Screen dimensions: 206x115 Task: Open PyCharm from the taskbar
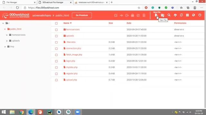click(50, 112)
